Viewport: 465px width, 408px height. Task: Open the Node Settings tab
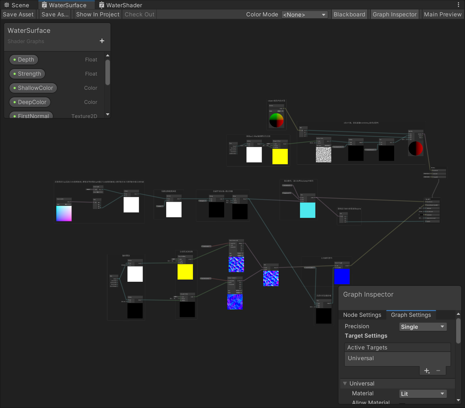point(362,315)
